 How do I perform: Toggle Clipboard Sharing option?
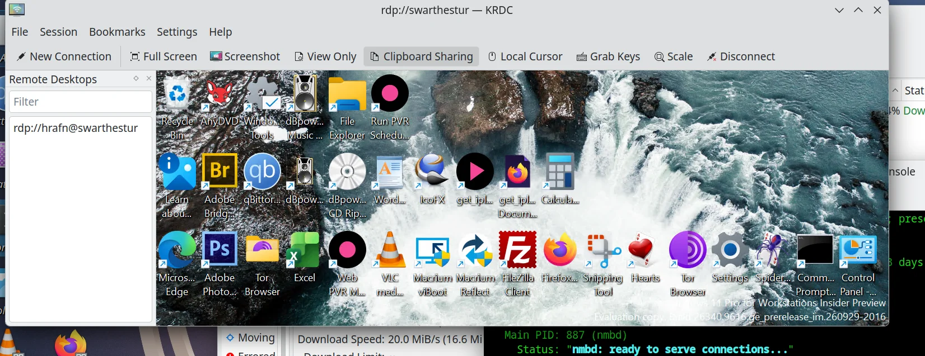tap(422, 56)
